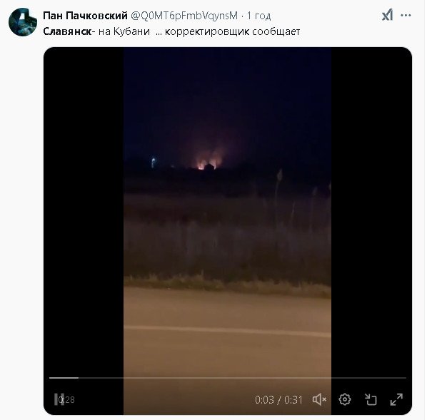
Task: Open the profile avatar of Пан Пачковский
Action: (x=23, y=22)
